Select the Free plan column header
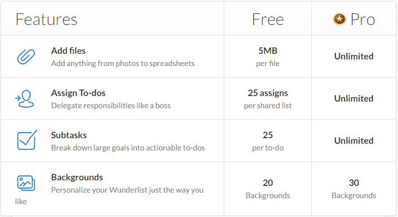 (268, 19)
